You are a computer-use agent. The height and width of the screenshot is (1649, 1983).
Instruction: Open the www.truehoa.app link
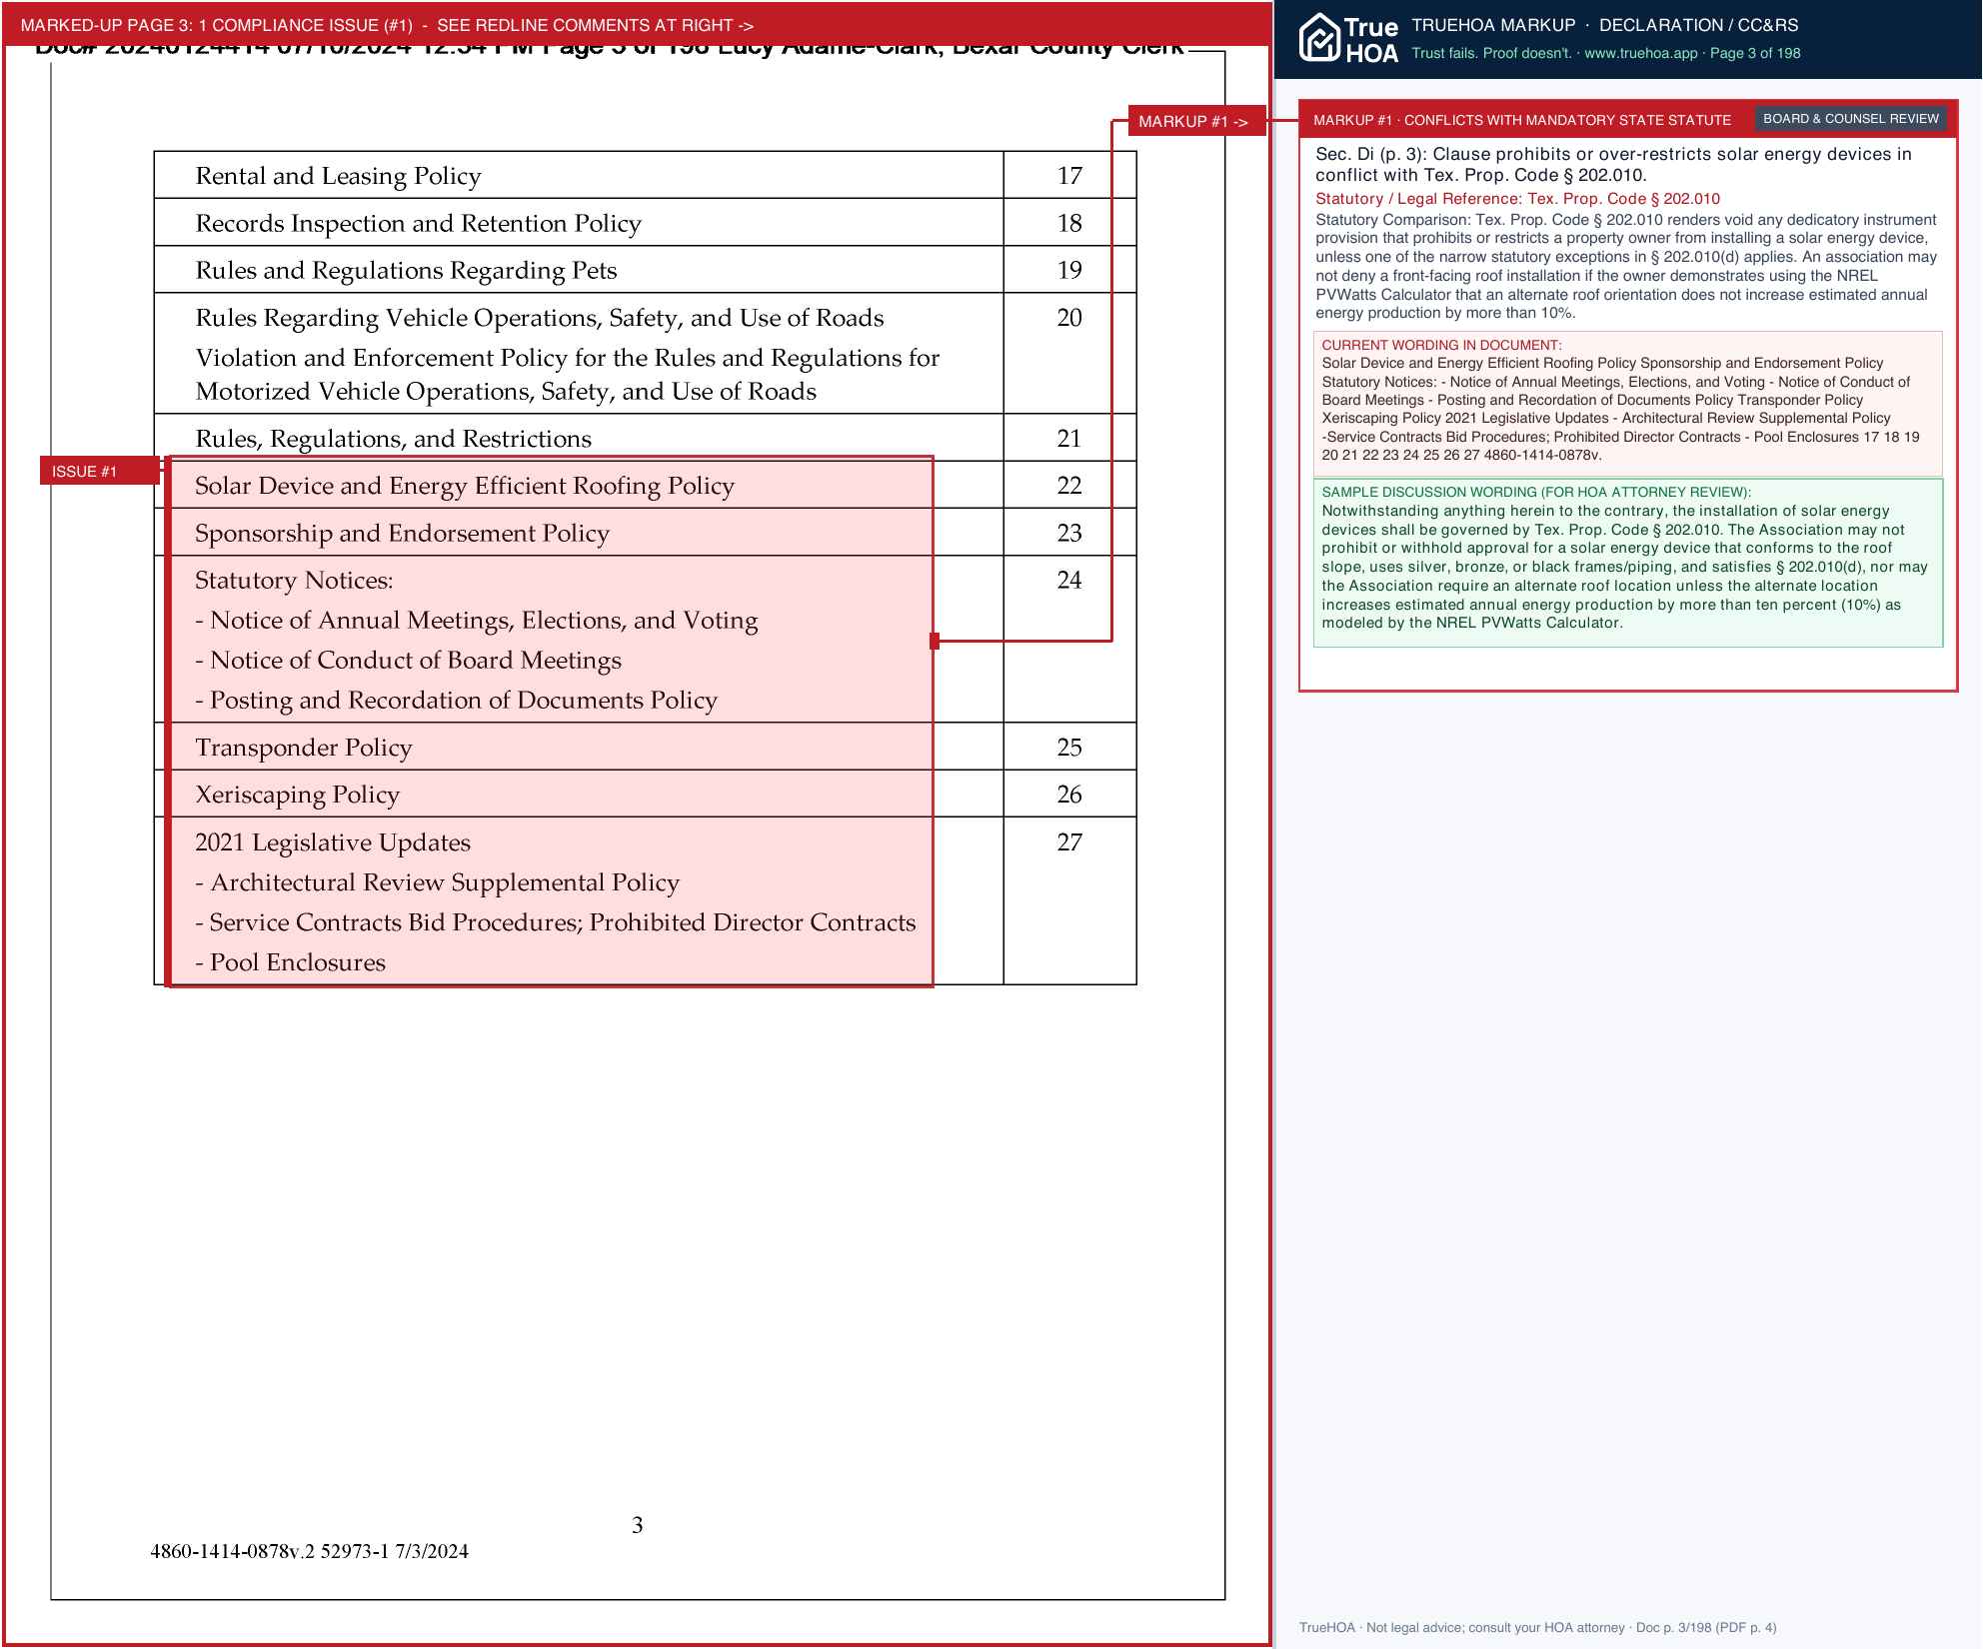coord(1640,53)
